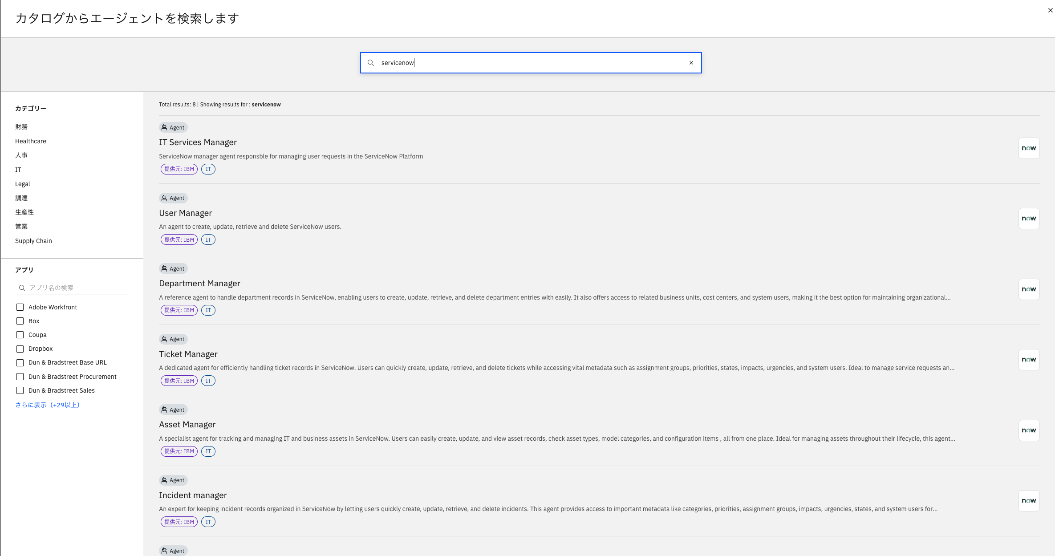This screenshot has width=1055, height=556.
Task: Enable the Dropbox app checkbox
Action: tap(20, 349)
